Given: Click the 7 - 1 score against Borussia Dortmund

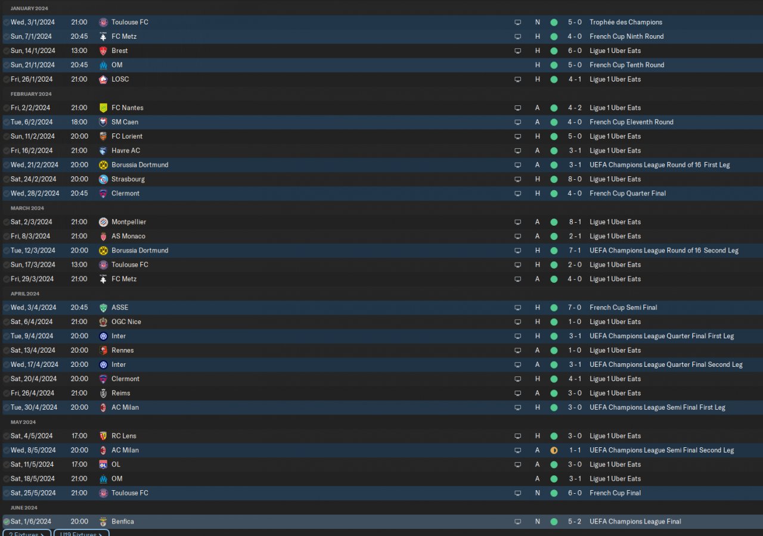Looking at the screenshot, I should pos(575,251).
